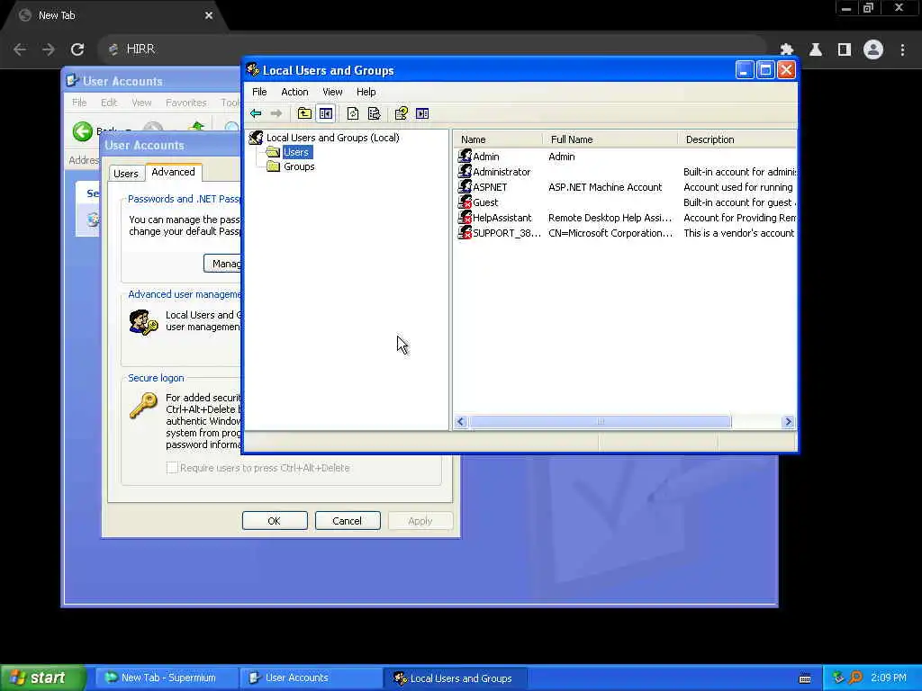The width and height of the screenshot is (922, 691).
Task: Open the Favorites menu in User Accounts window
Action: click(185, 103)
